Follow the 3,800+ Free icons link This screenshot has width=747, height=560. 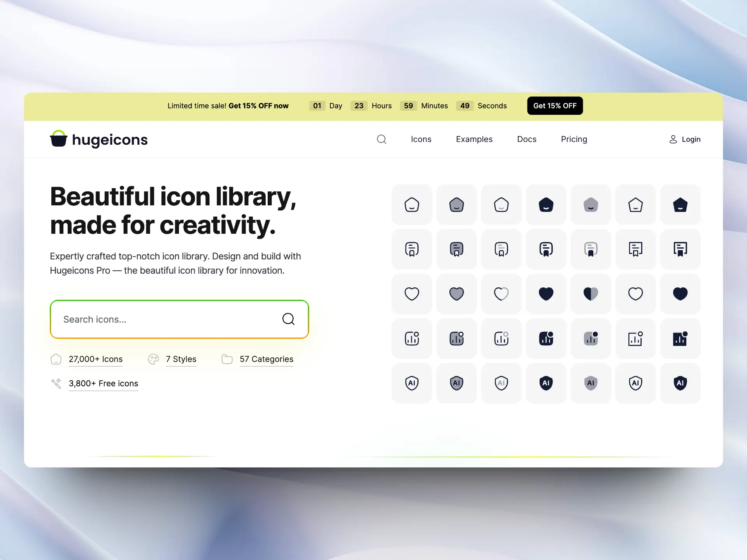[x=103, y=383]
